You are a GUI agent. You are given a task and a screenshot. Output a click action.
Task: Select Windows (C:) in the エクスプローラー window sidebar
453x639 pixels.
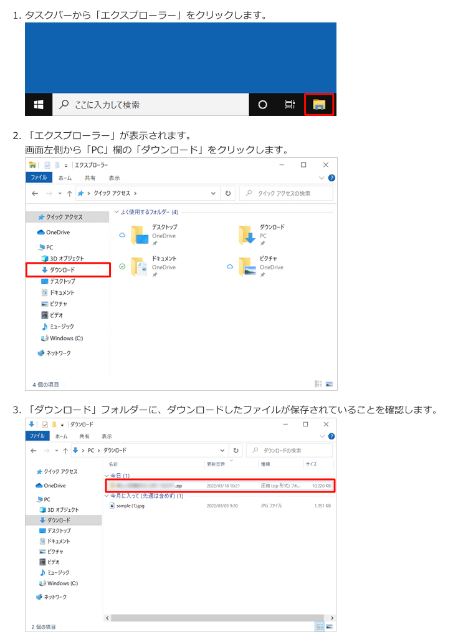(x=62, y=339)
